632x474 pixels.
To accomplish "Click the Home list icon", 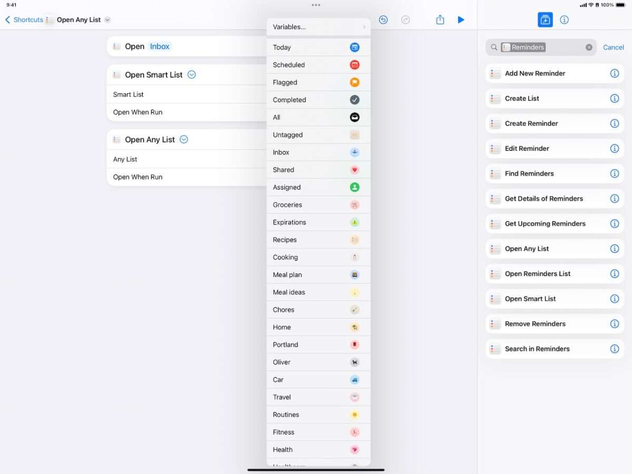I will tap(355, 327).
